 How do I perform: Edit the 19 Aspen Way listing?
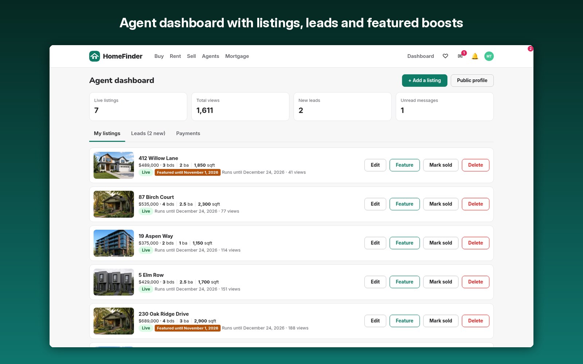click(375, 243)
